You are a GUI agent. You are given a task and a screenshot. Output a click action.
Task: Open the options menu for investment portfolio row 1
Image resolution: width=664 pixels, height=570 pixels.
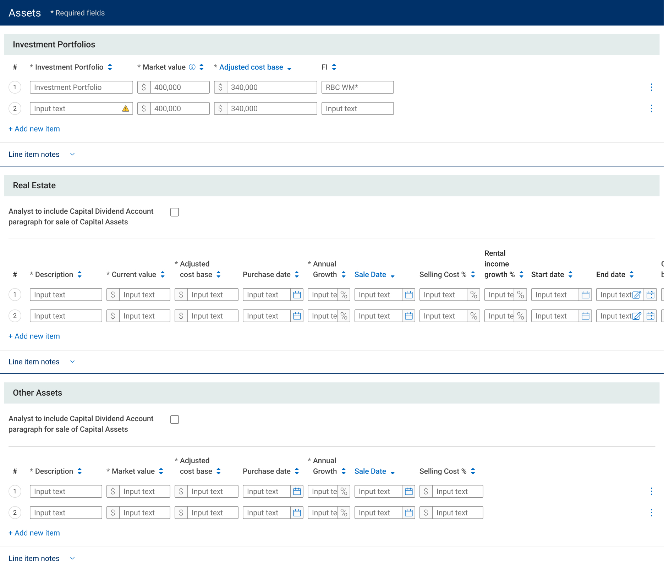coord(651,87)
